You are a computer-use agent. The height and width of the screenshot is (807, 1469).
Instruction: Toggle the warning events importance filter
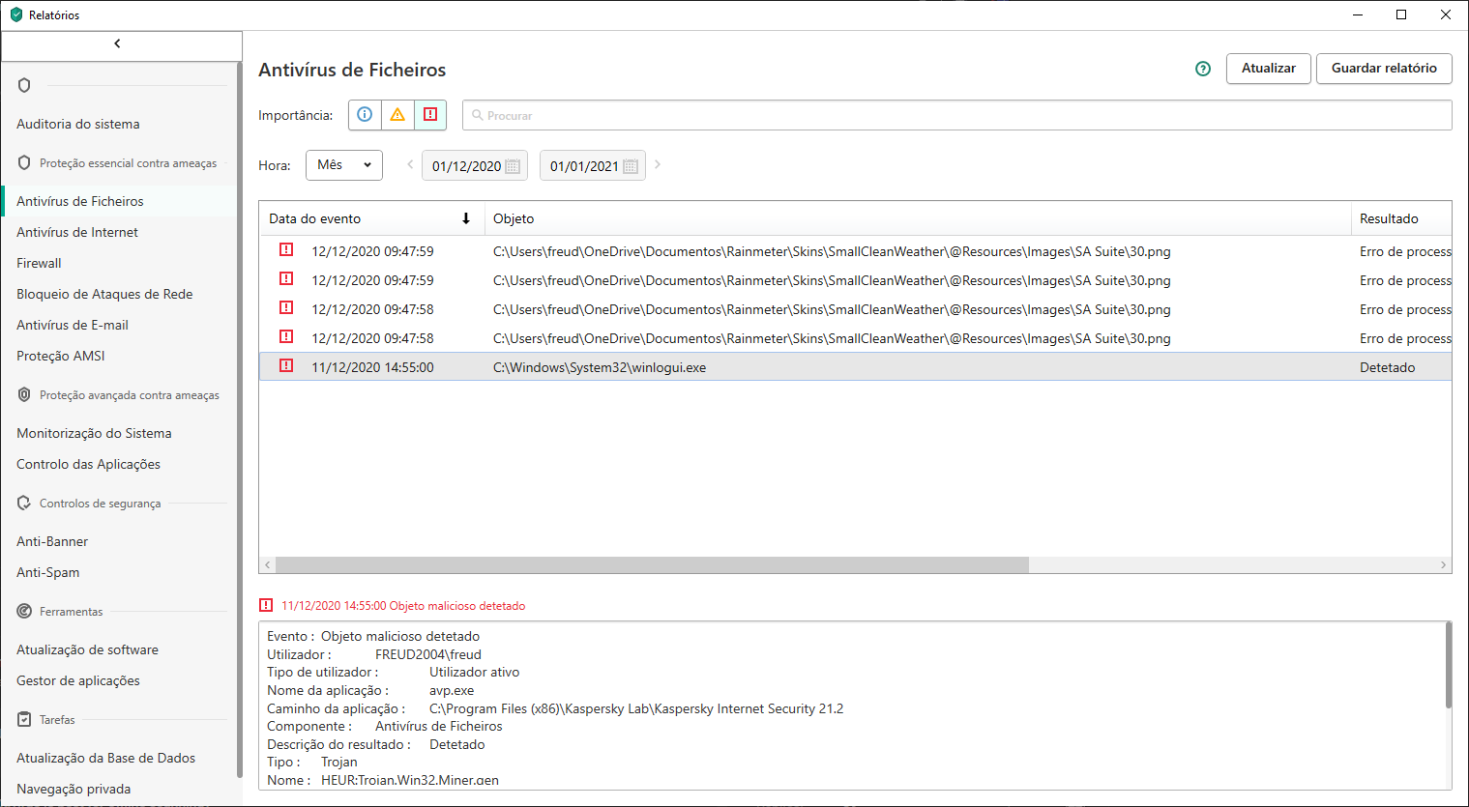click(397, 115)
